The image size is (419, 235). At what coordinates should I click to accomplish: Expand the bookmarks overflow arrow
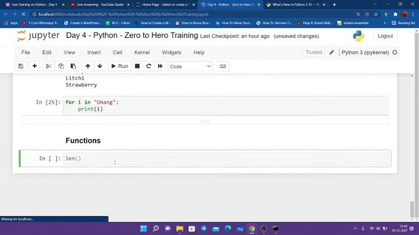point(385,23)
